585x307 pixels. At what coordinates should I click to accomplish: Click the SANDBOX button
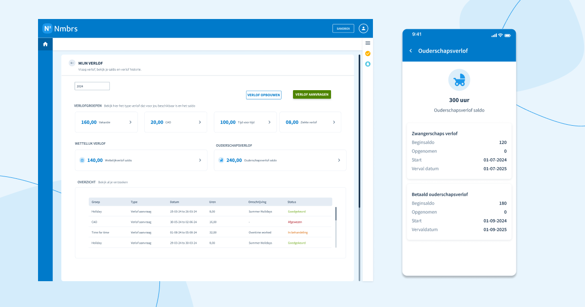[343, 28]
